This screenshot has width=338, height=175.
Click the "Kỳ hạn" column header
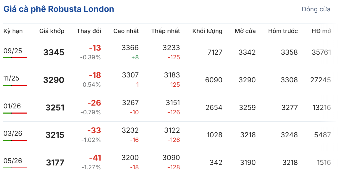[13, 31]
